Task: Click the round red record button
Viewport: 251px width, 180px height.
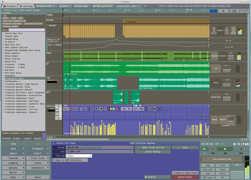Action: pyautogui.click(x=241, y=149)
